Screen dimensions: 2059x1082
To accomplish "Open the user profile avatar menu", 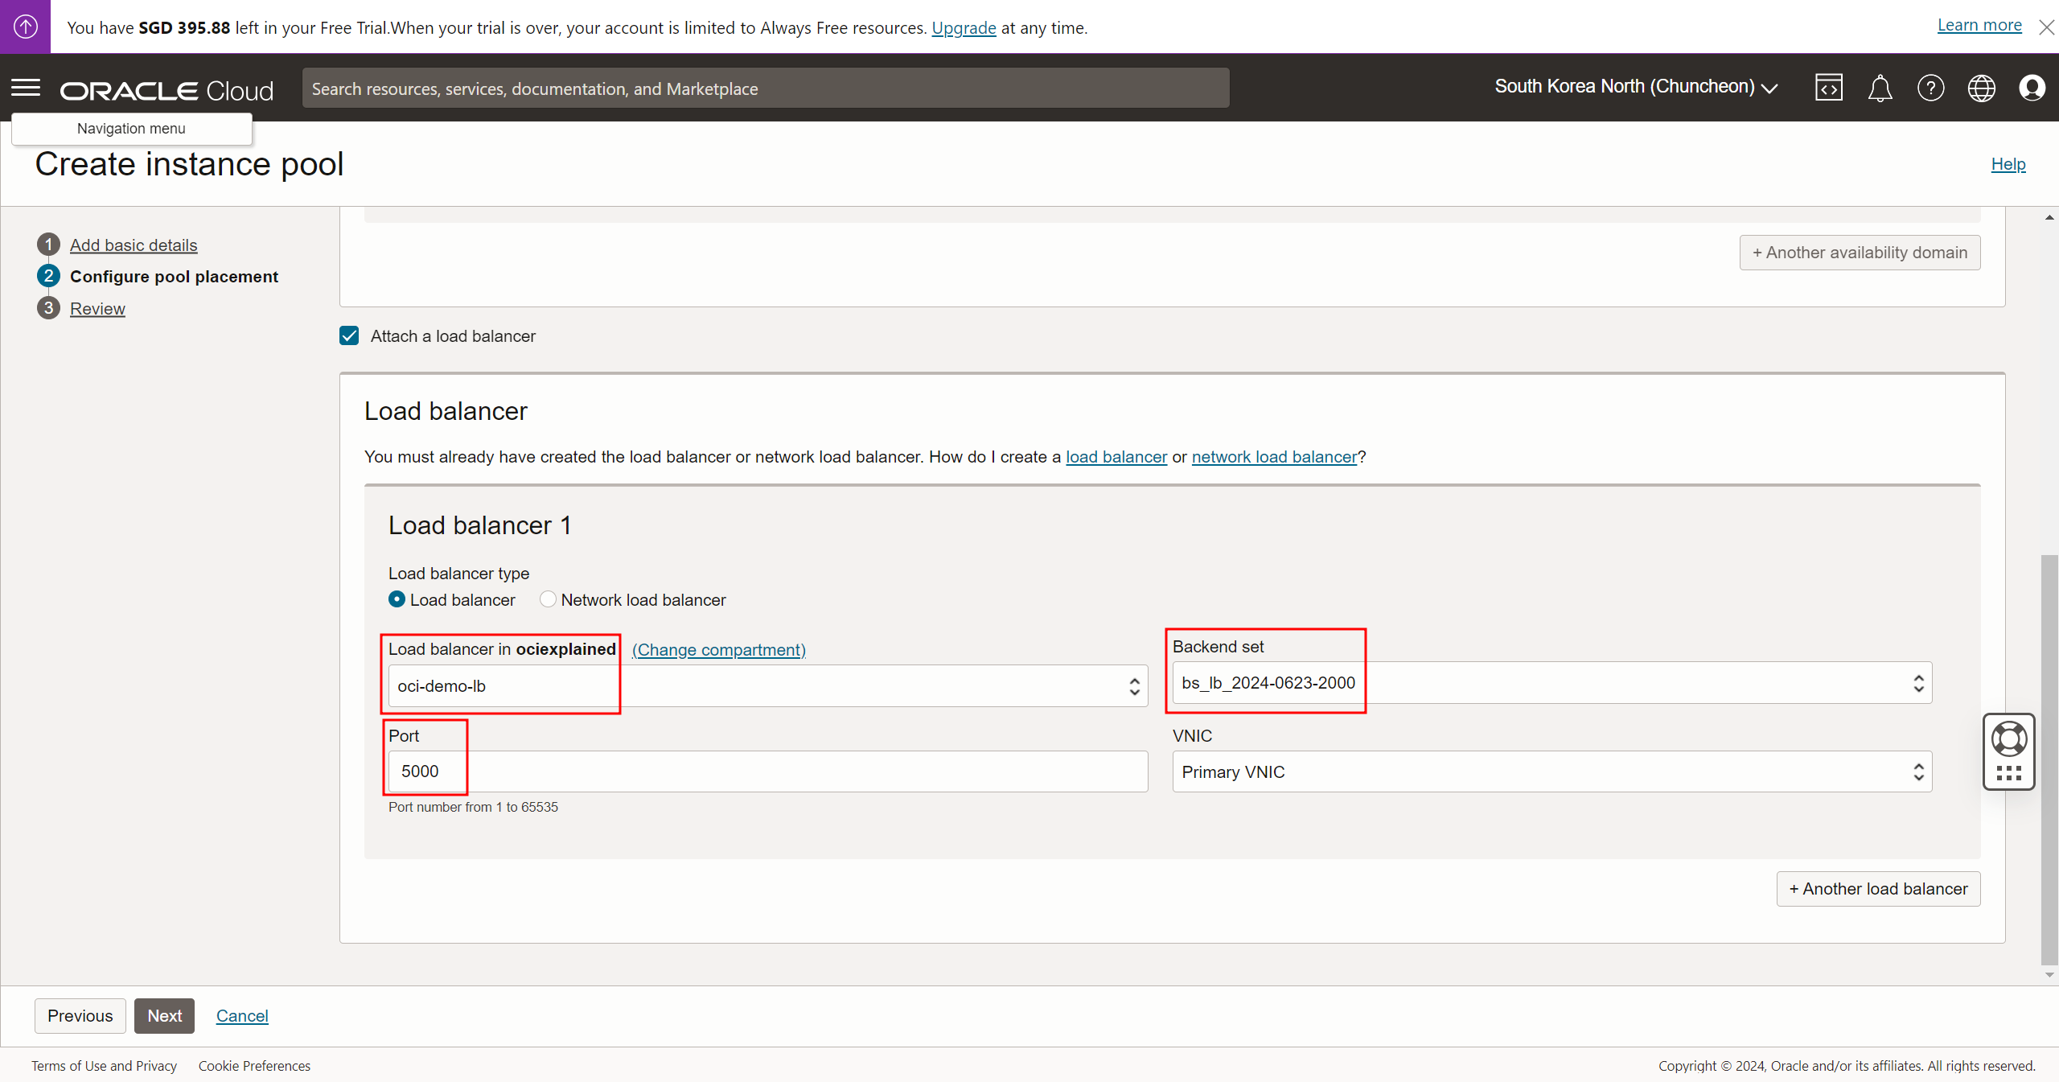I will click(2032, 88).
